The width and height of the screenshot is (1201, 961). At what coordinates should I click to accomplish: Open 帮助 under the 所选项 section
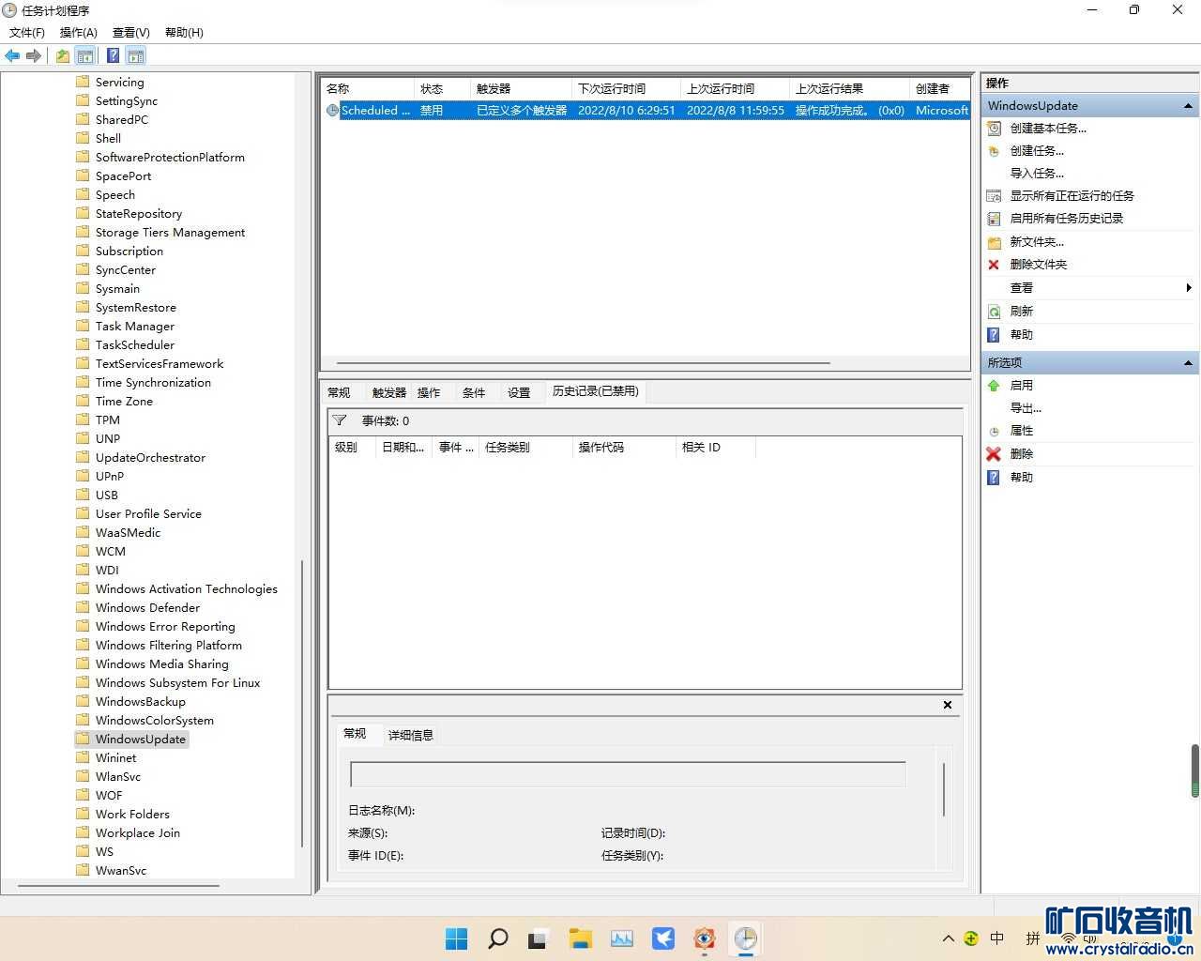(1021, 477)
